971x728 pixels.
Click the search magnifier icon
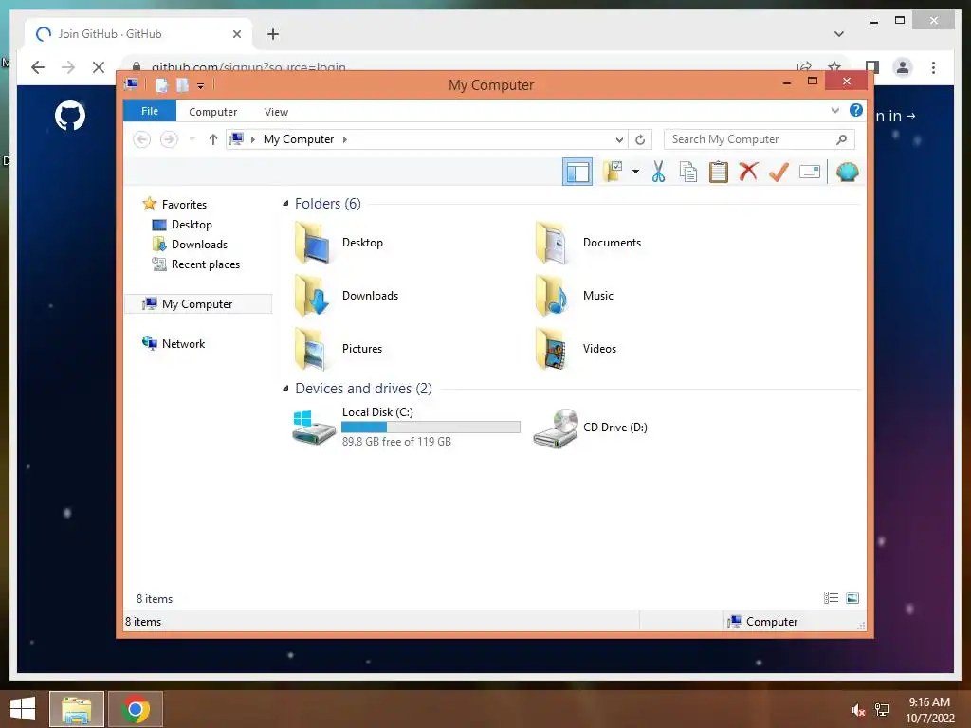click(x=842, y=139)
